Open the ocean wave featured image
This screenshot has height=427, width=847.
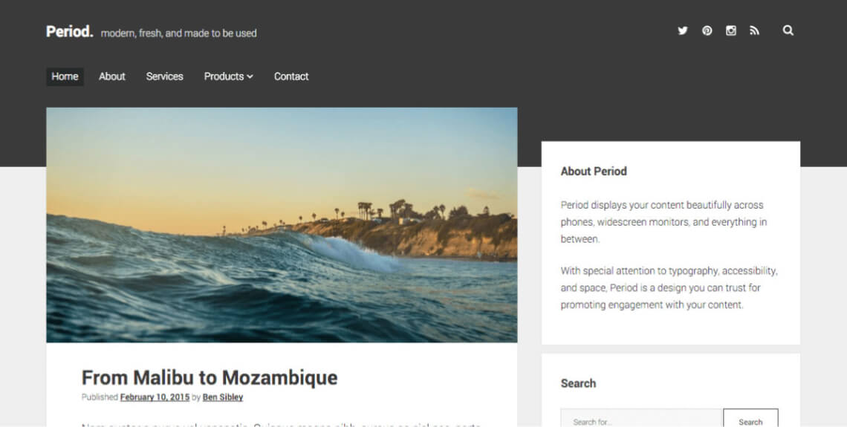click(x=282, y=225)
